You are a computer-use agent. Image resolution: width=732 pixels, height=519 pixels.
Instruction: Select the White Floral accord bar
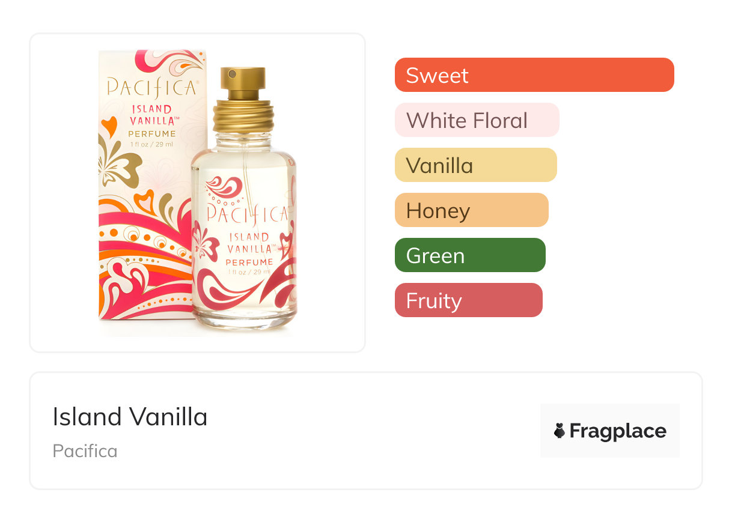point(477,120)
